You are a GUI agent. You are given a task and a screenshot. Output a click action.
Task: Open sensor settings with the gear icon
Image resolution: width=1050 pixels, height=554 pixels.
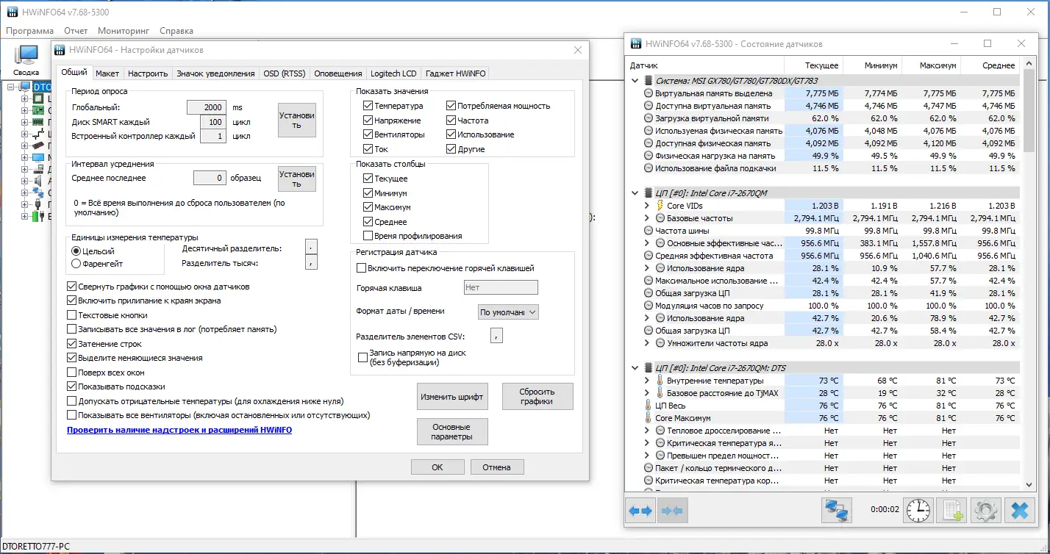pyautogui.click(x=986, y=510)
